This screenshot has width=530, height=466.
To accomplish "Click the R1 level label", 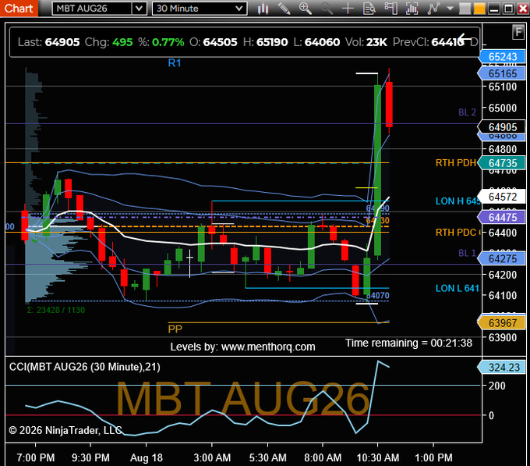I will coord(175,63).
